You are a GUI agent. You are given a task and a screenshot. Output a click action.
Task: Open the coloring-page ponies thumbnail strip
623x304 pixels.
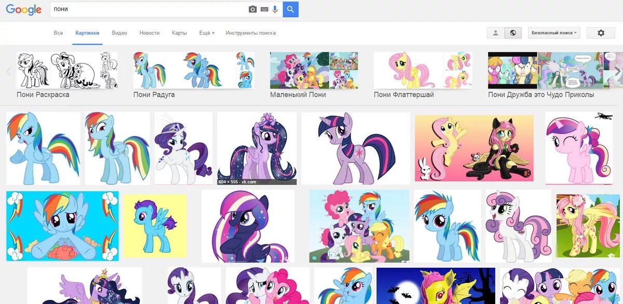tap(67, 70)
